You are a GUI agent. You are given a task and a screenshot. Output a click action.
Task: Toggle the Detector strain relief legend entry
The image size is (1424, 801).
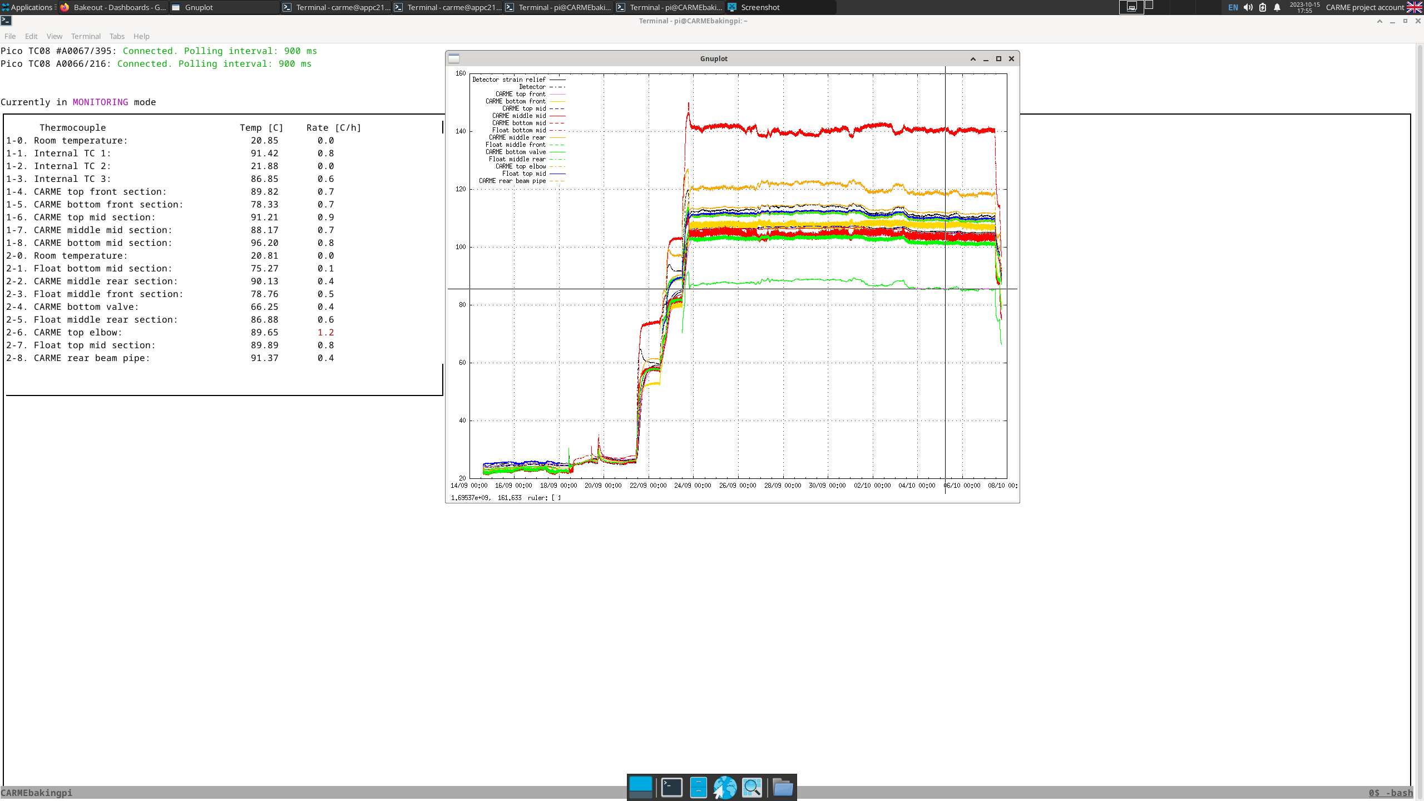(x=509, y=80)
